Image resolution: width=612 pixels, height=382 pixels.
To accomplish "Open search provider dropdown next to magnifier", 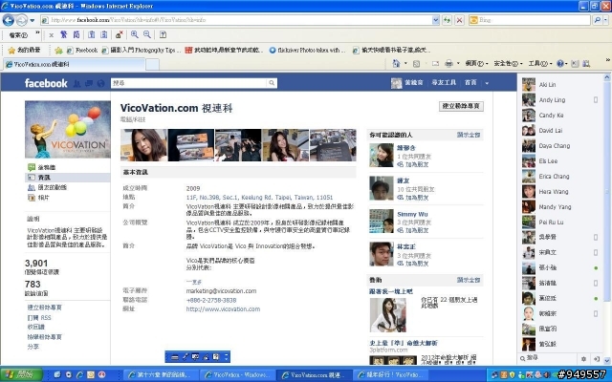I will 605,20.
